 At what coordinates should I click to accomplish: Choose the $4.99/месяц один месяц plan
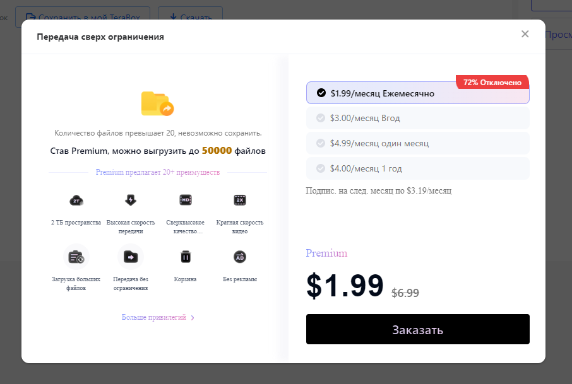tap(418, 143)
